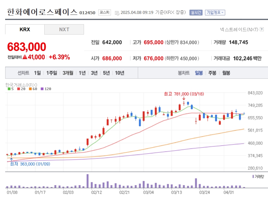Select the 월봉 monthly candle chart
This screenshot has height=200, width=268.
226,73
